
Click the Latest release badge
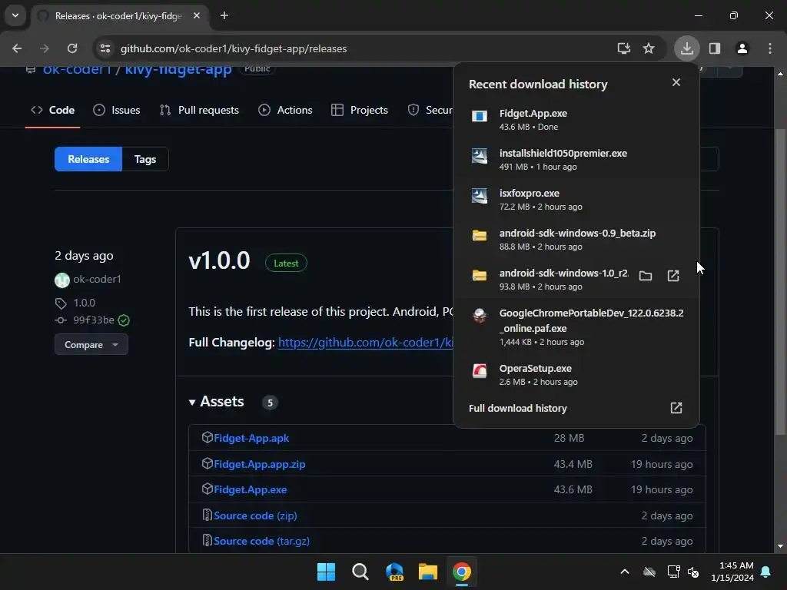pyautogui.click(x=286, y=264)
